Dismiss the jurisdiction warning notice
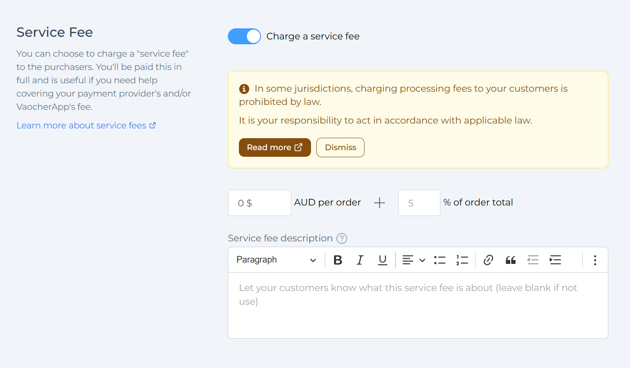The image size is (630, 368). click(340, 147)
